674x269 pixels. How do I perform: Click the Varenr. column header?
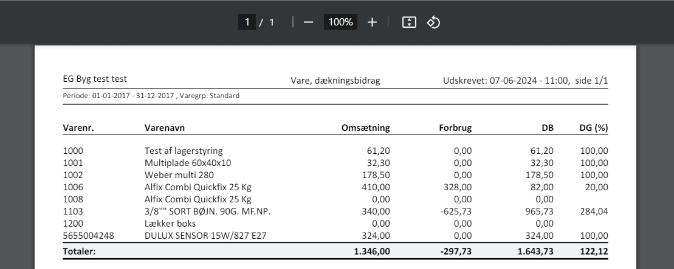pyautogui.click(x=78, y=128)
